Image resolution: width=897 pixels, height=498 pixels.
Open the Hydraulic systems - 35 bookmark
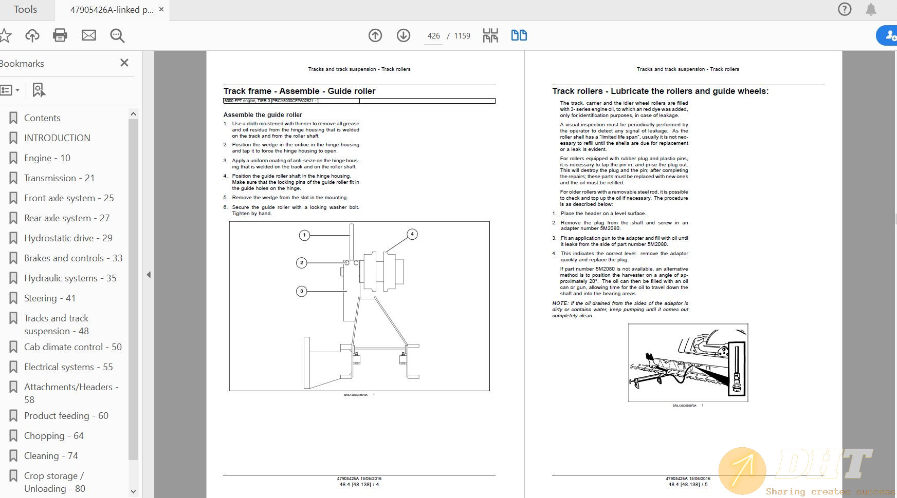[70, 278]
